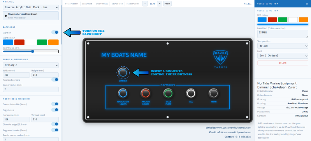Click the MY BOATS NAME text
Viewport: 311px width, 141px height.
[124, 55]
